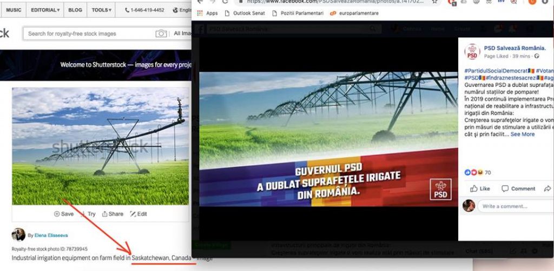Screen dimensions: 554x271
Task: Click the Facebook search magnifier icon
Action: pyautogui.click(x=373, y=29)
